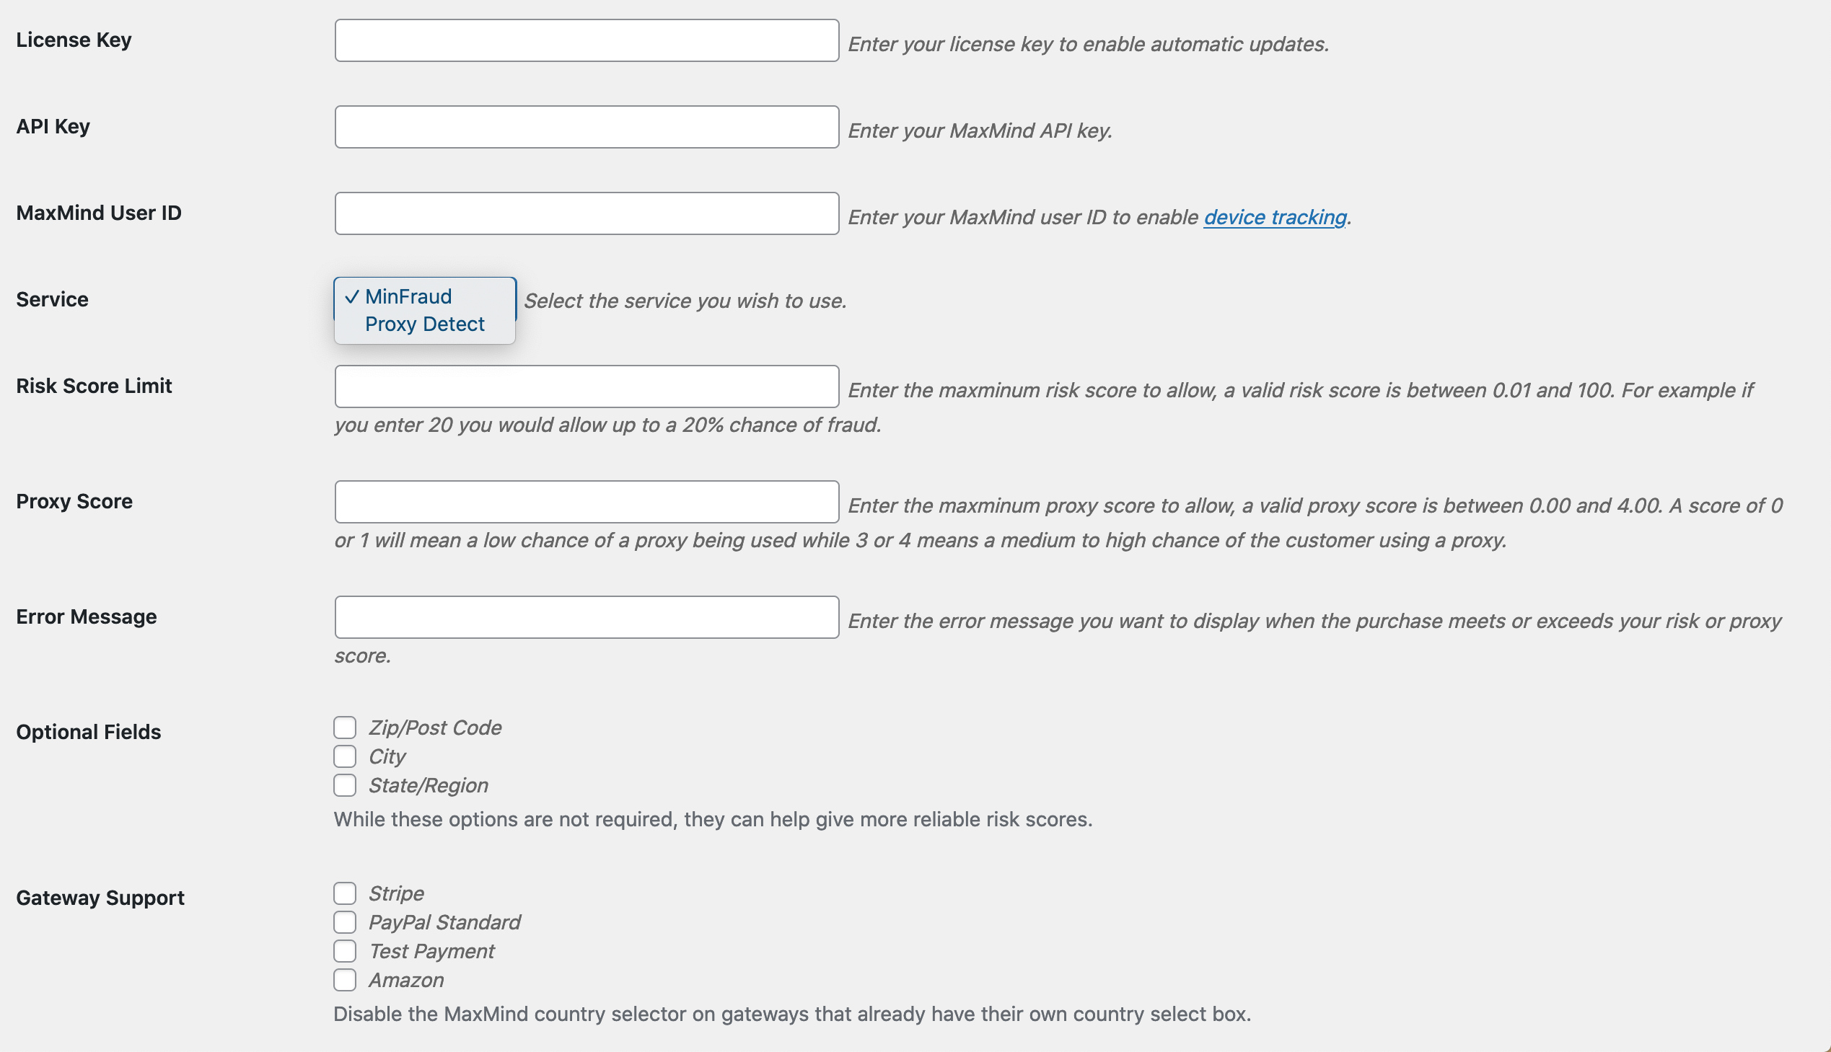Focus the API Key text field

(x=587, y=127)
